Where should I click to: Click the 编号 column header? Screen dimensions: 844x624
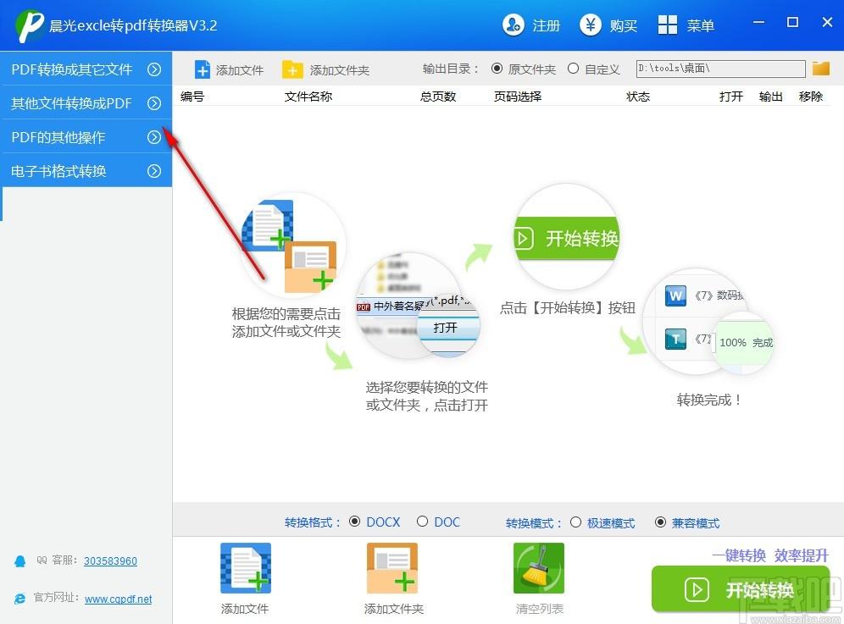point(192,97)
